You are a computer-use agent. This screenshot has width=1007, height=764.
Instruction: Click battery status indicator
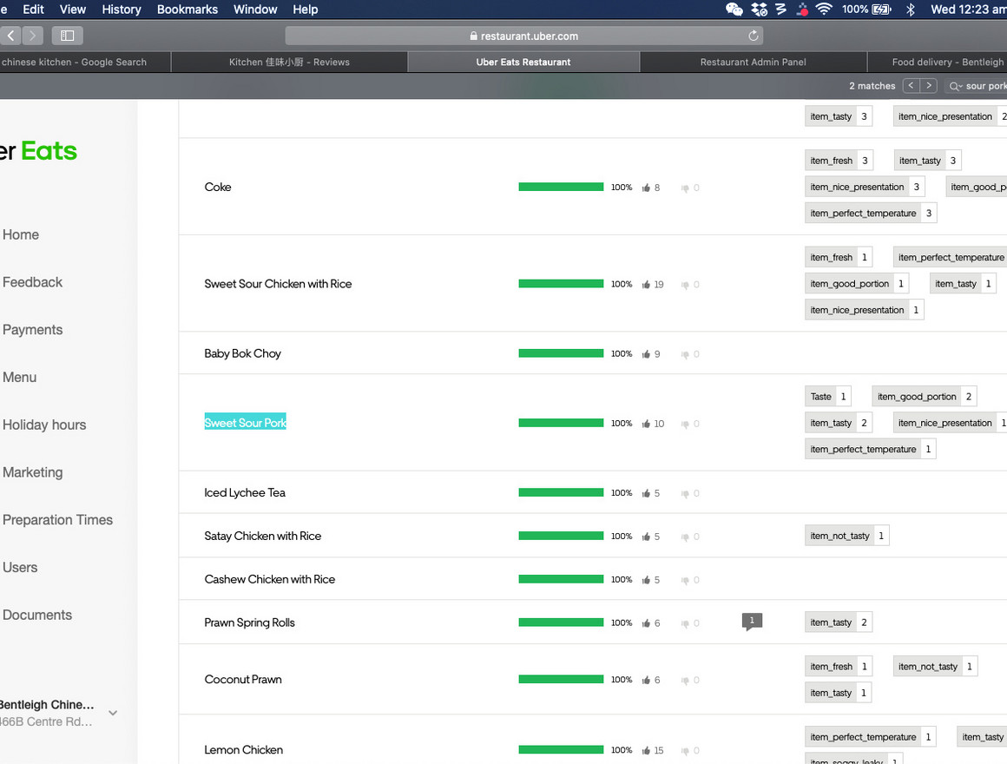pyautogui.click(x=867, y=9)
